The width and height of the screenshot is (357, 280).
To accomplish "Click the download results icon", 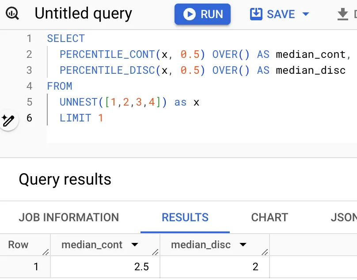I will coord(343,14).
